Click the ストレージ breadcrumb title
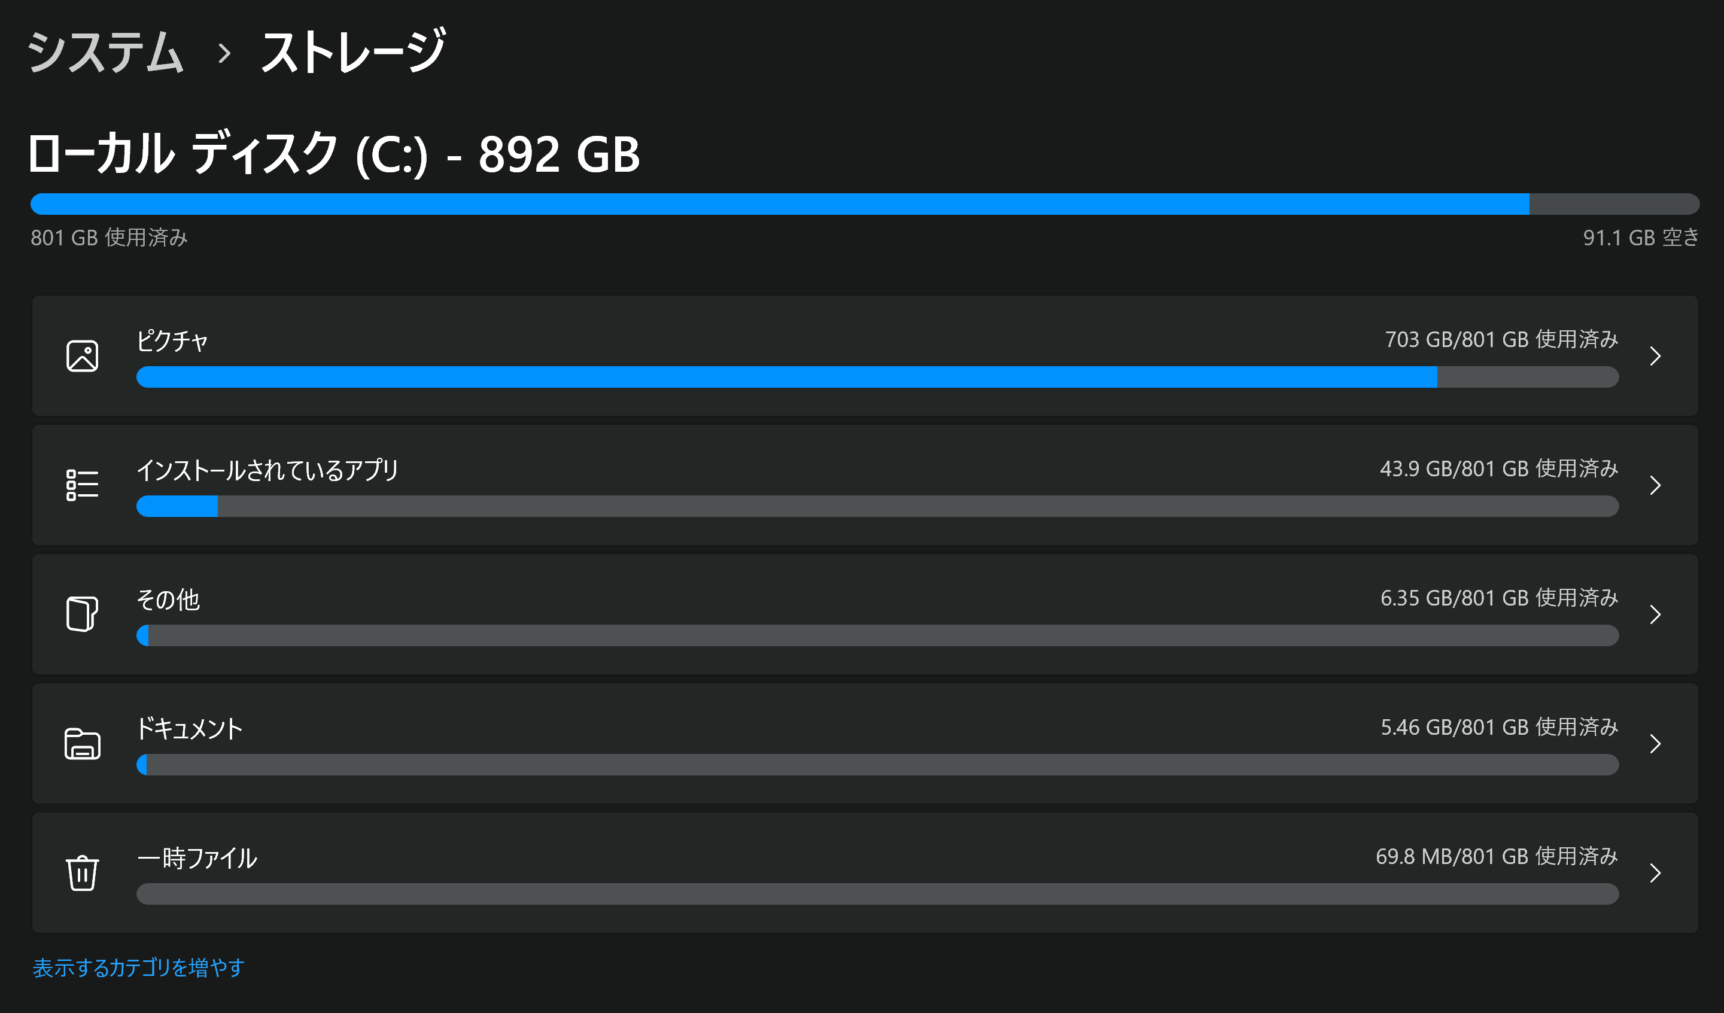This screenshot has height=1013, width=1724. 354,52
